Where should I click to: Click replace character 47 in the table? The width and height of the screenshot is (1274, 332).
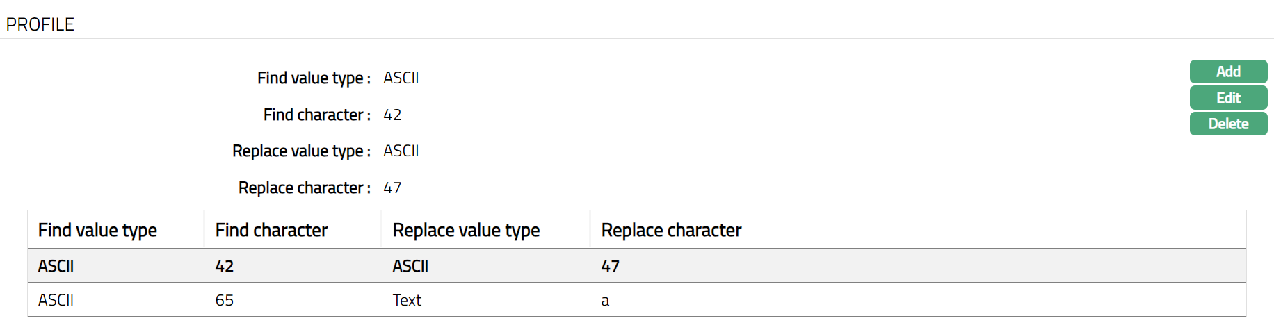(610, 266)
